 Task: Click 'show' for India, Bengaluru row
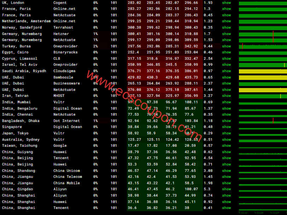(227, 109)
